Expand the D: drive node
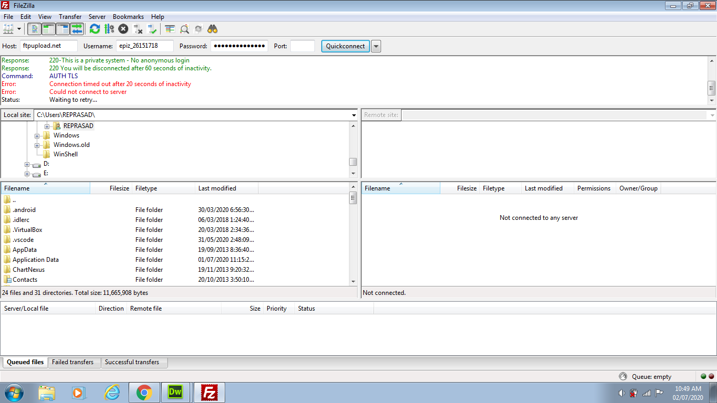 [x=27, y=164]
